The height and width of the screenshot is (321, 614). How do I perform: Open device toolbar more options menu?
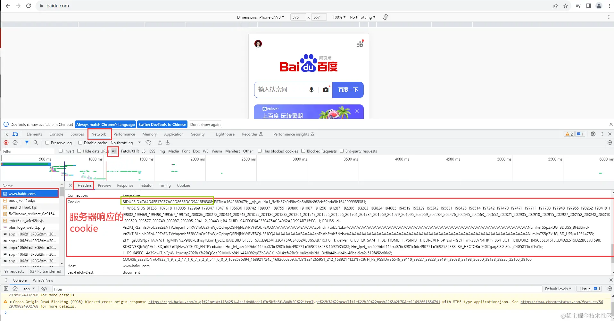tap(609, 17)
